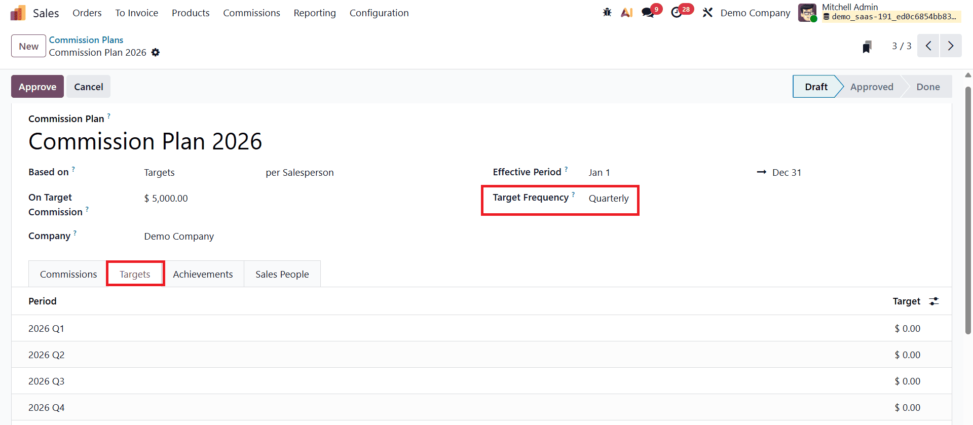Image resolution: width=973 pixels, height=425 pixels.
Task: Click the Target column header
Action: coord(906,301)
